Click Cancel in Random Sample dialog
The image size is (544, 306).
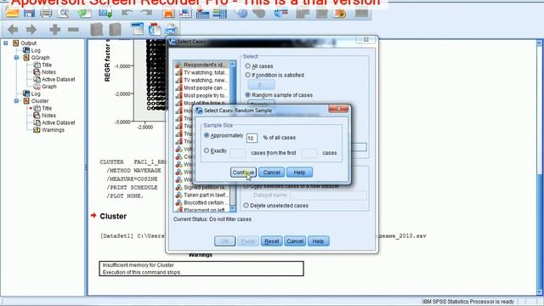click(271, 172)
